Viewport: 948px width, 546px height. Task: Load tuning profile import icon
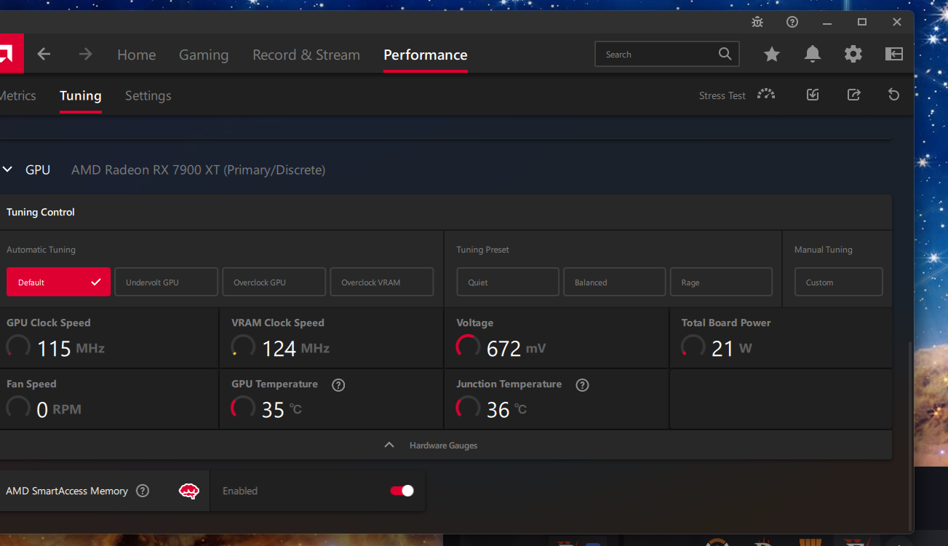pyautogui.click(x=813, y=95)
